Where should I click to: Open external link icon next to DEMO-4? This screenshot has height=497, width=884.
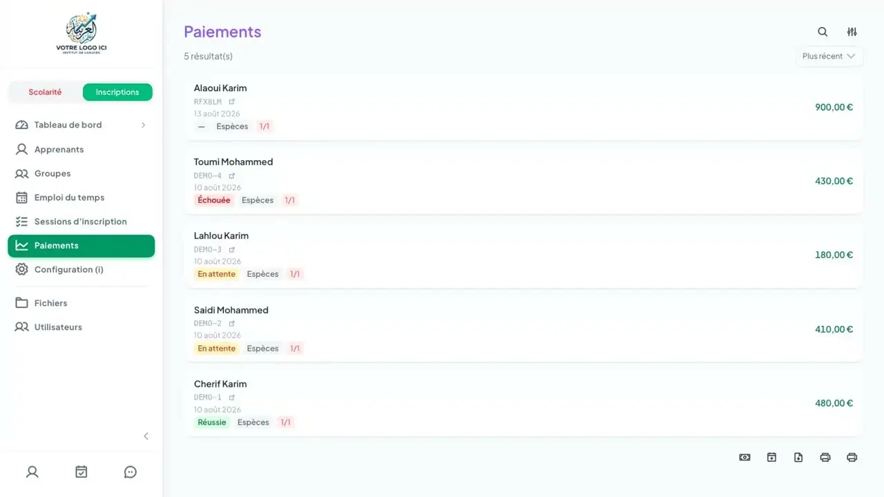point(232,175)
